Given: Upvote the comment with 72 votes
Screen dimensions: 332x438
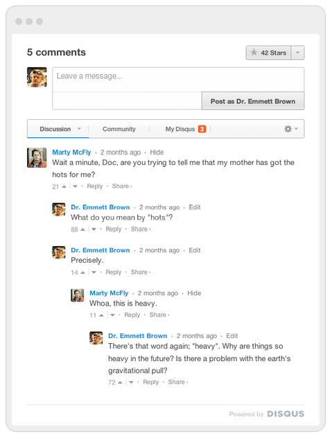Looking at the screenshot, I should click(120, 383).
